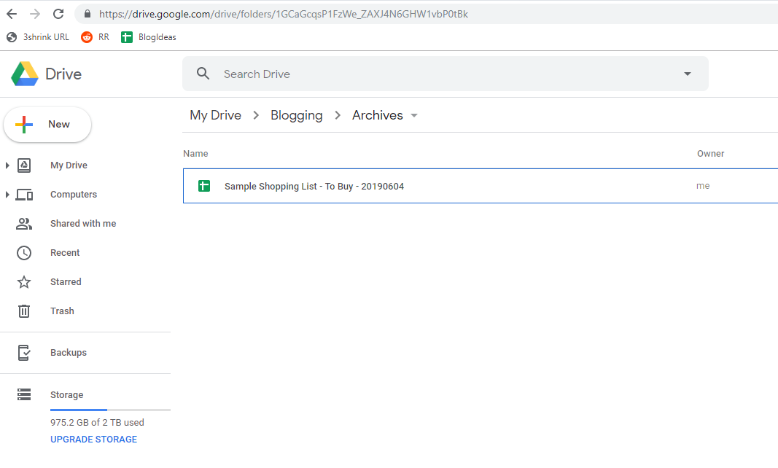
Task: Open Starred items using the star icon
Action: tap(24, 281)
